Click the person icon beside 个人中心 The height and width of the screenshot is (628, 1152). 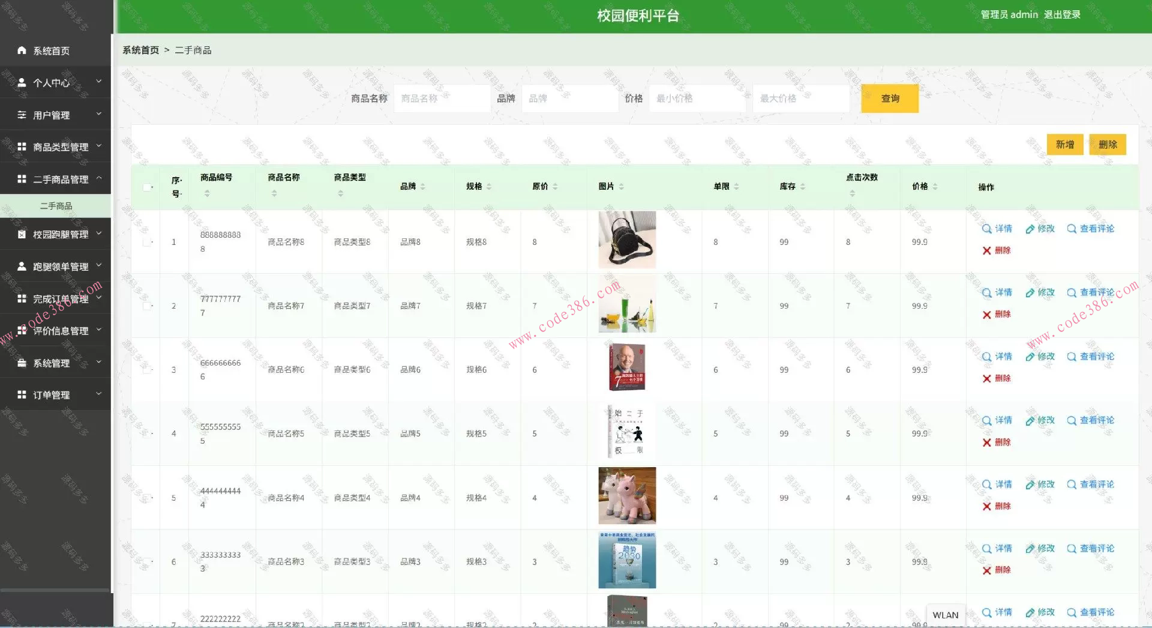tap(22, 83)
